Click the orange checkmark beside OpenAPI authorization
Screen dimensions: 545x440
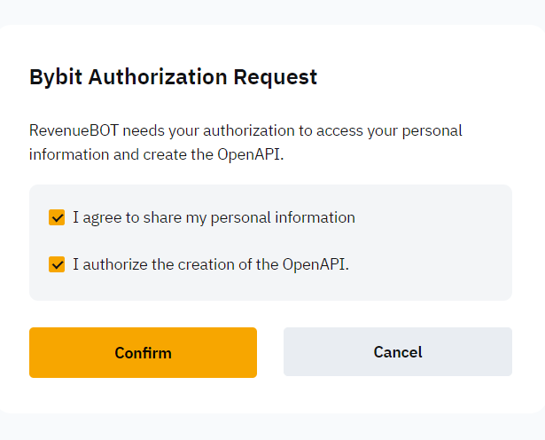(57, 264)
